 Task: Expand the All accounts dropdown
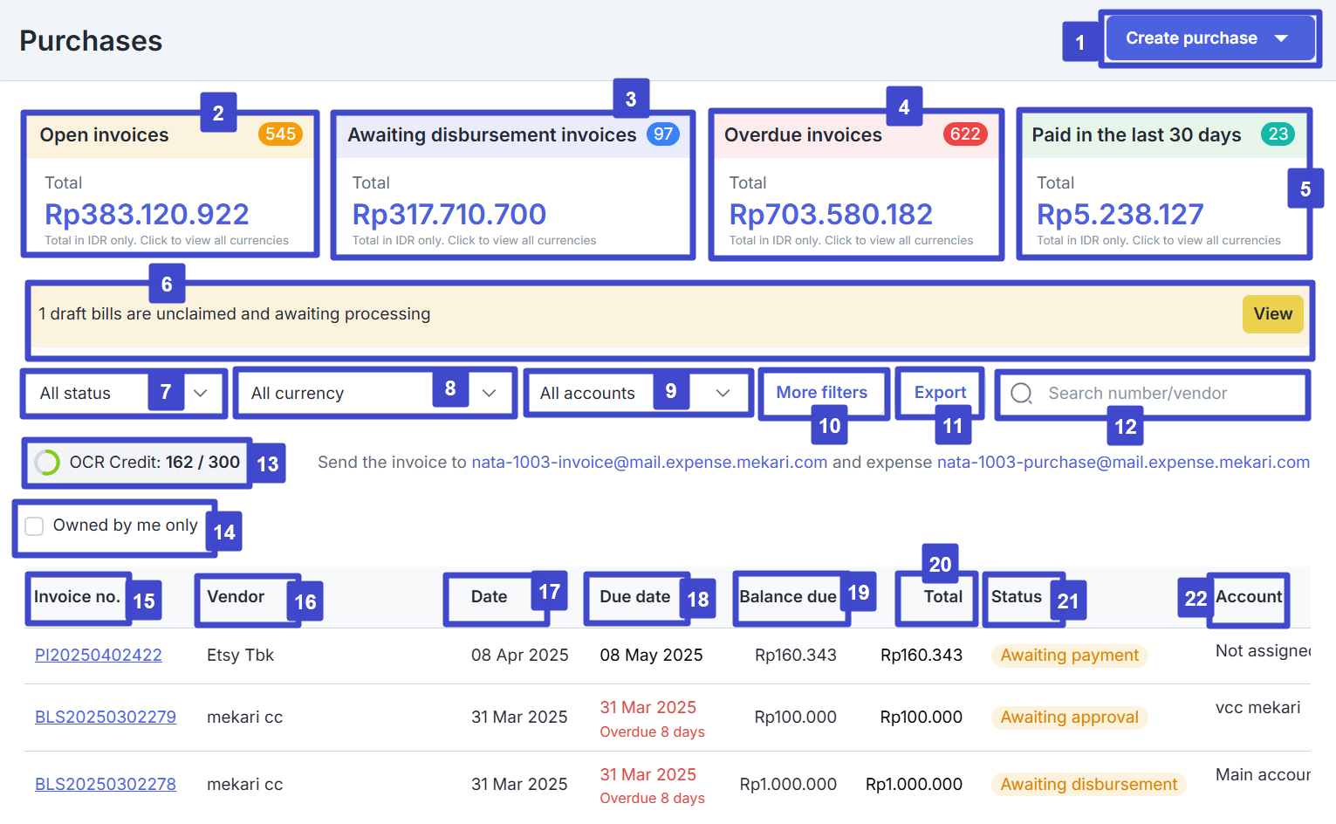click(639, 394)
